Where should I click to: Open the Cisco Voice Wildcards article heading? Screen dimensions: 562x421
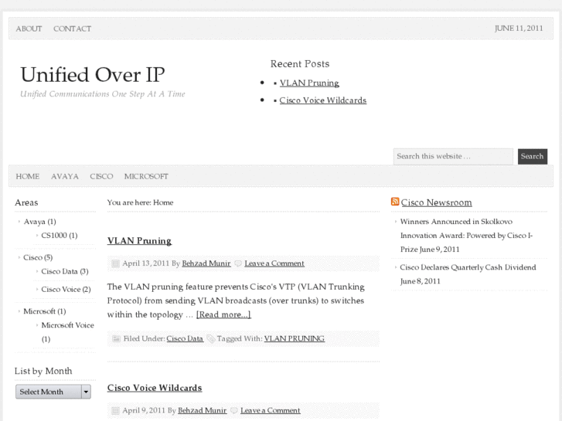155,388
